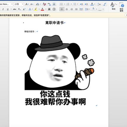Click the security update notification bar text

(x=25, y=15)
